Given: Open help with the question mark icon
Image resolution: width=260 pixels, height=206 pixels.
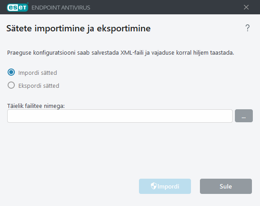Looking at the screenshot, I should [x=247, y=28].
